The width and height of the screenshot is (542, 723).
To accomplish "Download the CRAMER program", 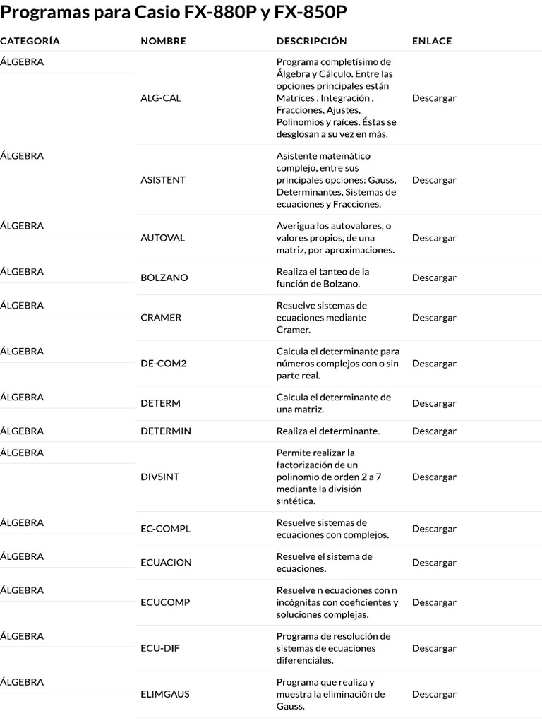I will pos(434,317).
